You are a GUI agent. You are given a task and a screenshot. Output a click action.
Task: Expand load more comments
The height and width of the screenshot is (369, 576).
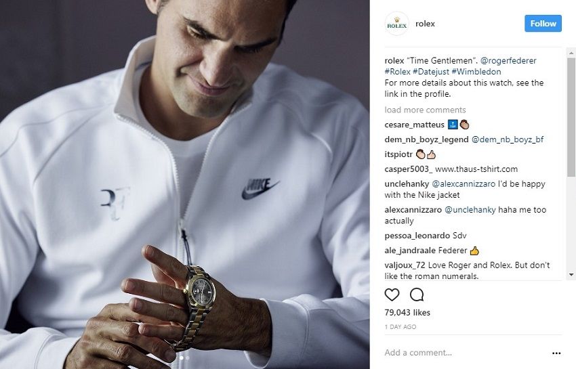click(x=425, y=110)
